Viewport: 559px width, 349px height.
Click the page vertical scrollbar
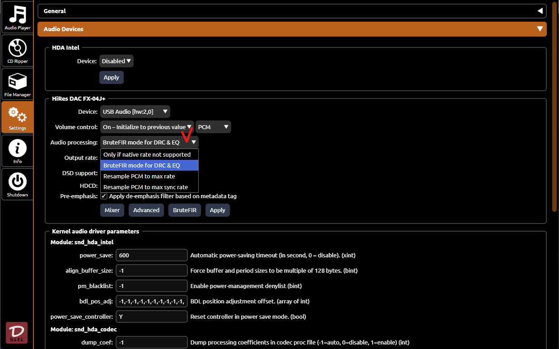coord(554,108)
